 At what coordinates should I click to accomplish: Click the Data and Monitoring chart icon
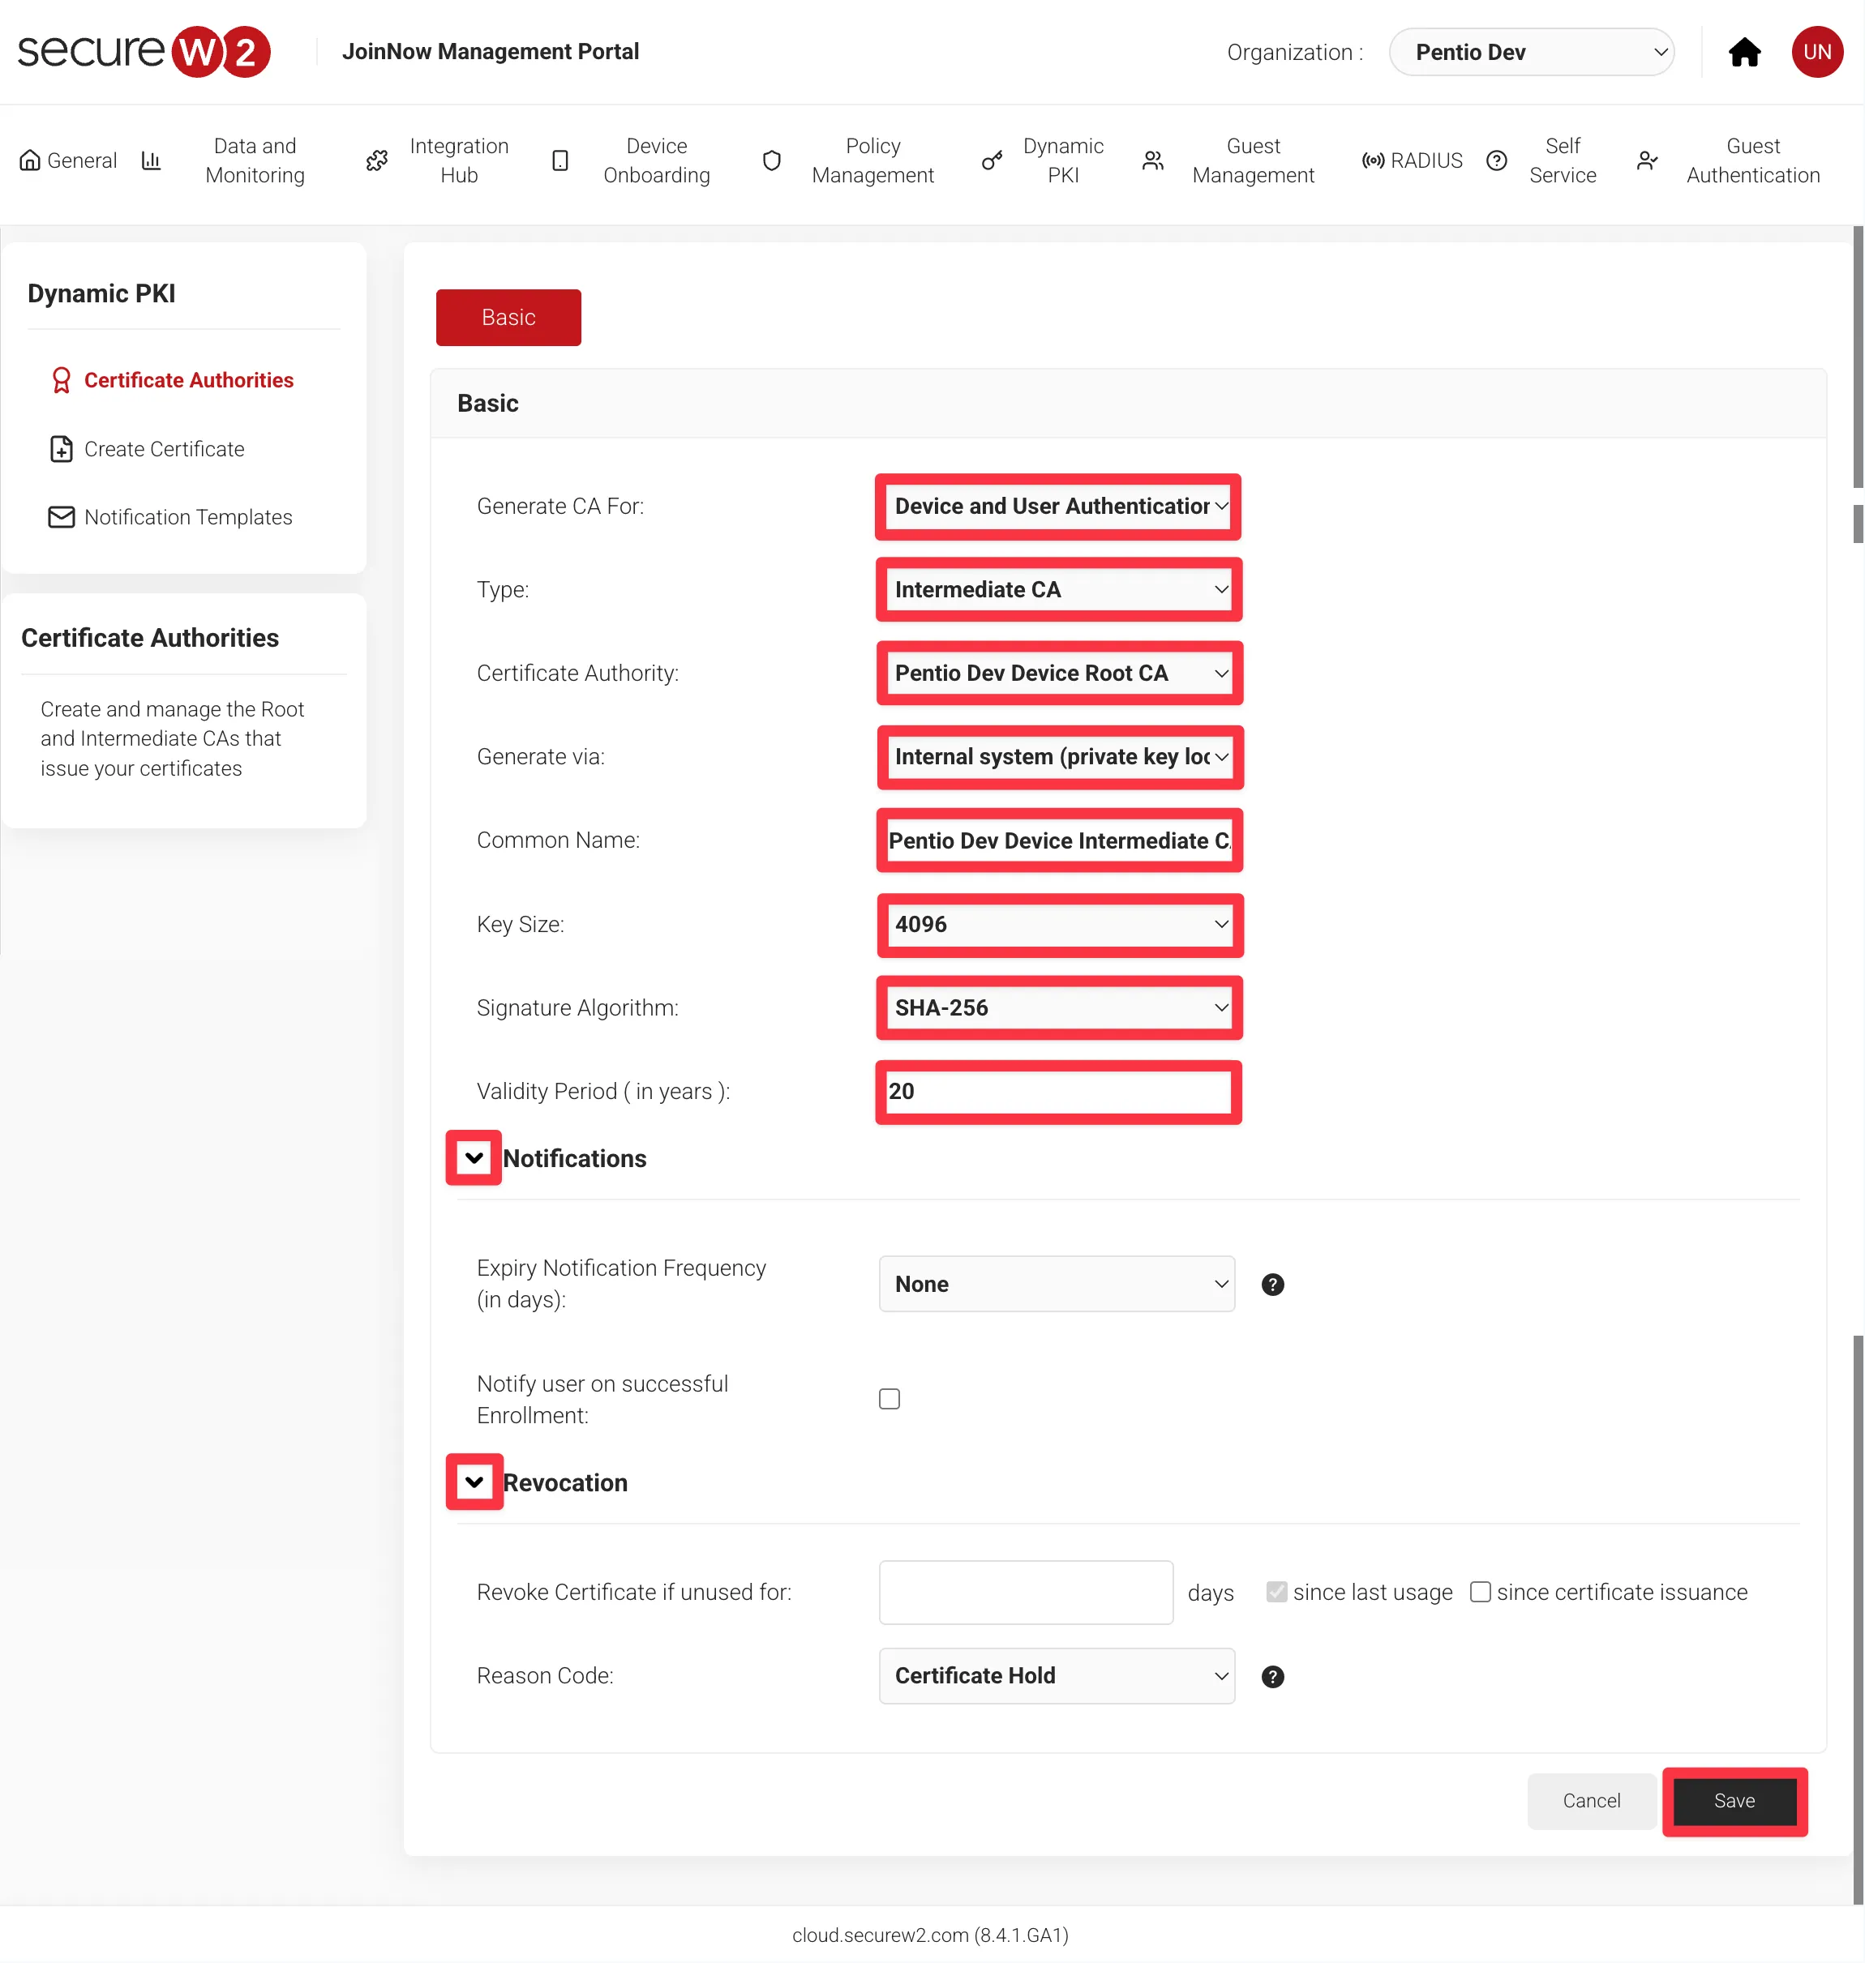pos(151,160)
